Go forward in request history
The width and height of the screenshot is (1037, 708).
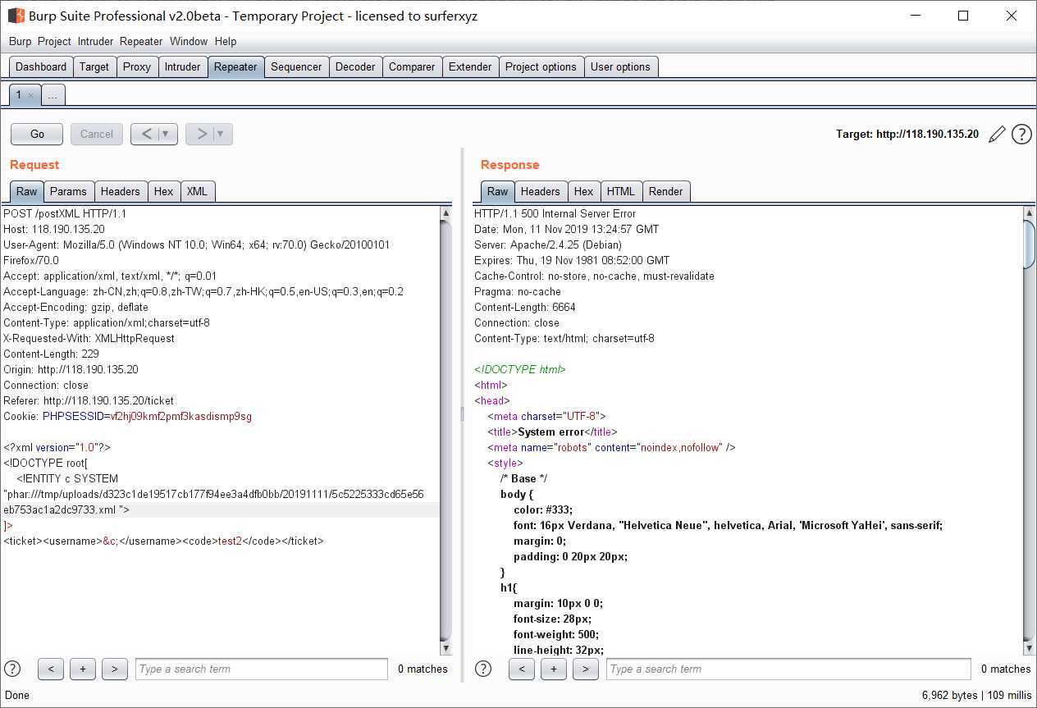tap(201, 134)
